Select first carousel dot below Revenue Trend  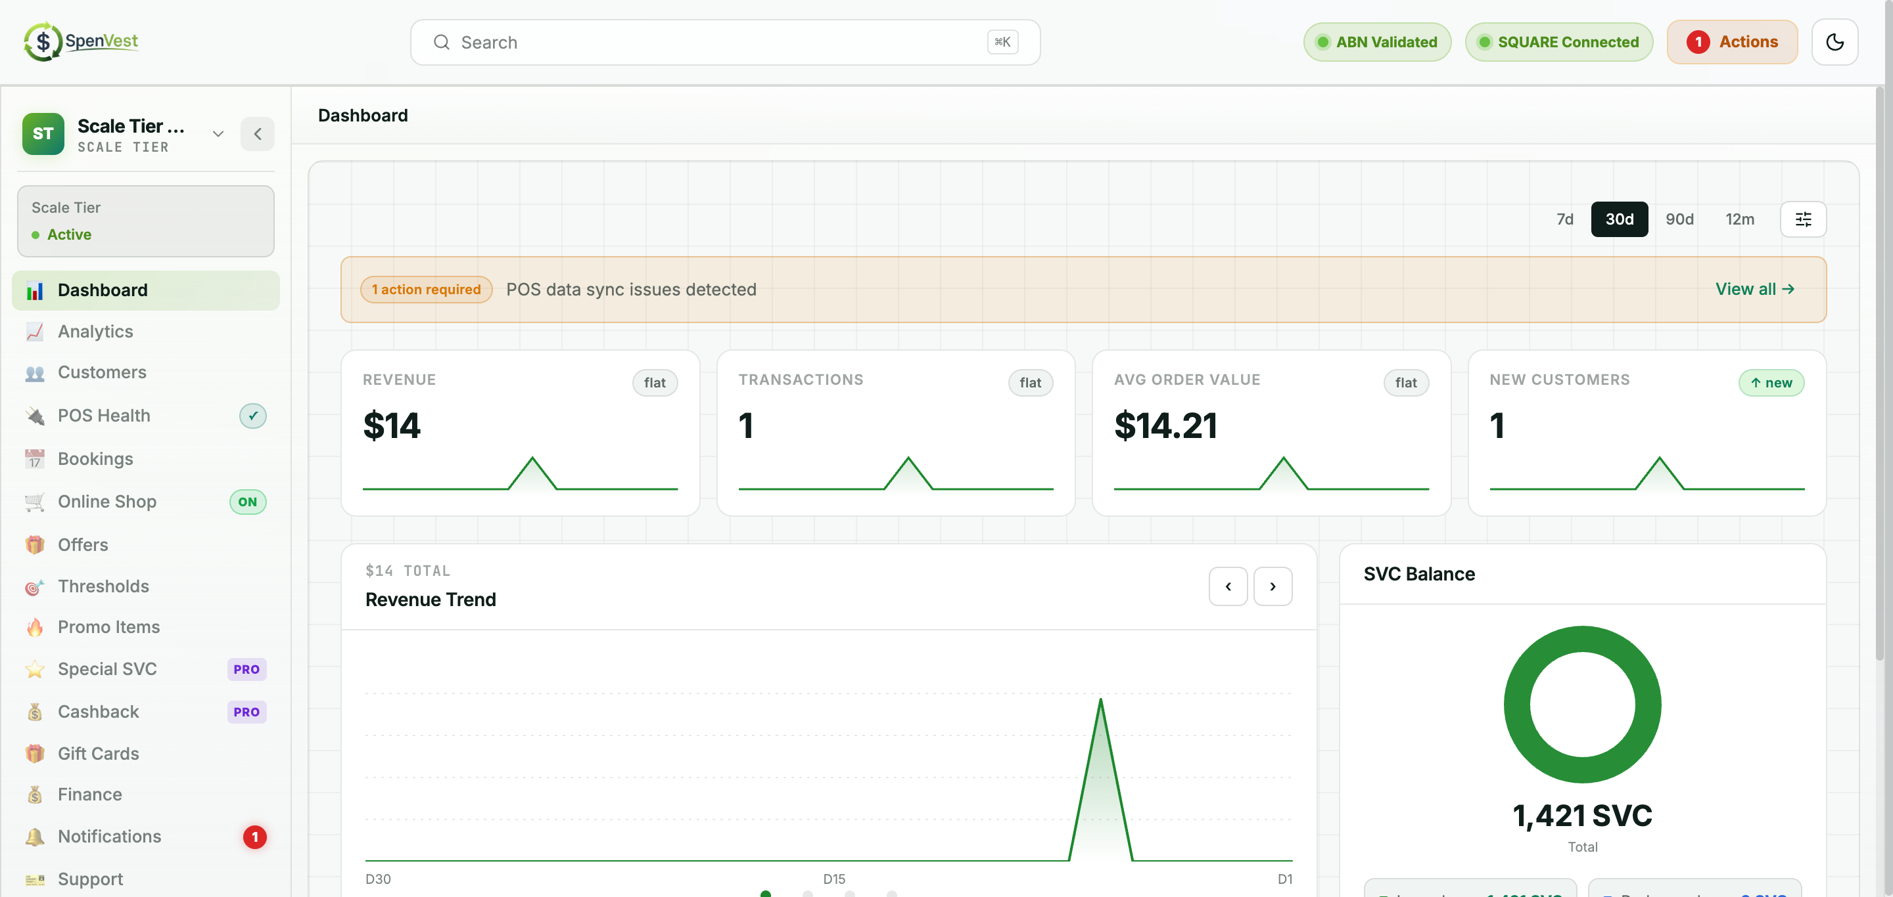point(765,893)
